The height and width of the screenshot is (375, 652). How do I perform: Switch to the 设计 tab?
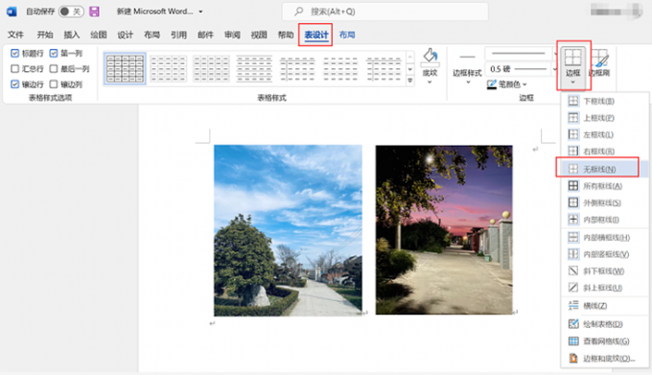[126, 35]
